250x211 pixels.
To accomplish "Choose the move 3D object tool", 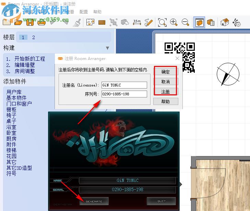I will 125,22.
